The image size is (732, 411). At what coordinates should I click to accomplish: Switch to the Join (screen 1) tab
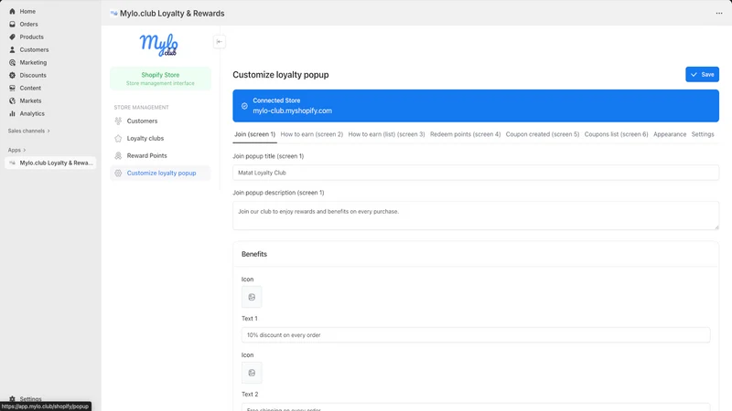[x=255, y=134]
